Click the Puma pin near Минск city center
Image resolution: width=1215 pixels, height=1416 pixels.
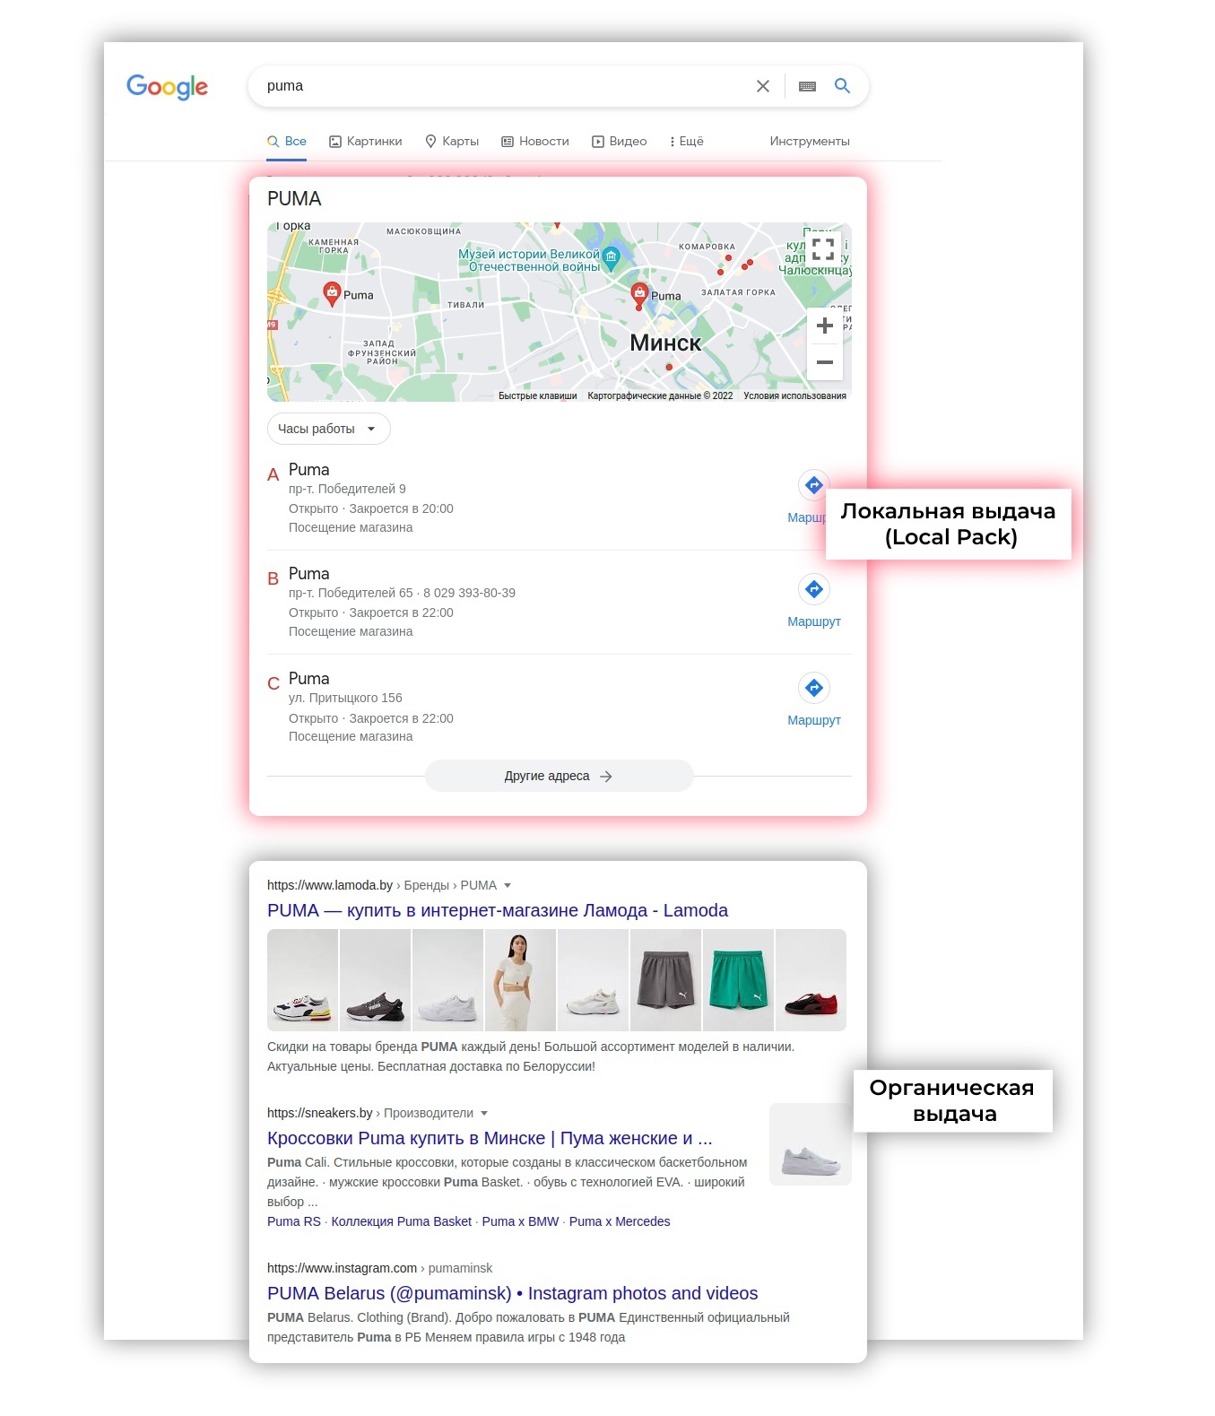click(639, 294)
